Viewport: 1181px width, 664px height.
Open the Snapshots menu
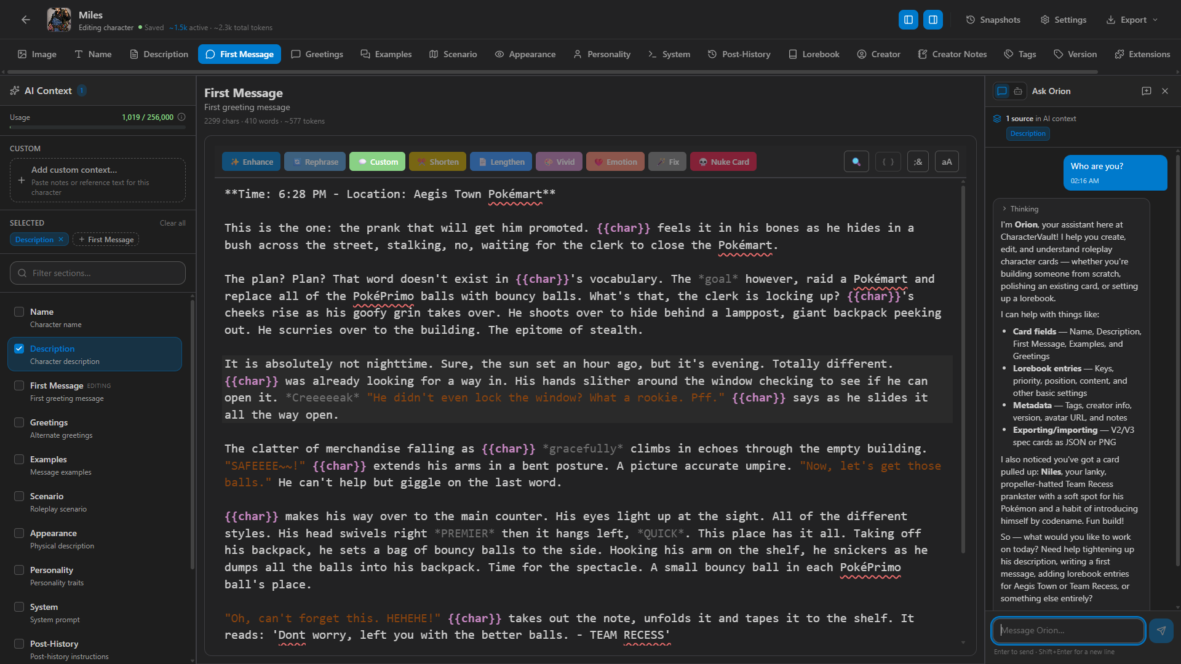(x=993, y=20)
